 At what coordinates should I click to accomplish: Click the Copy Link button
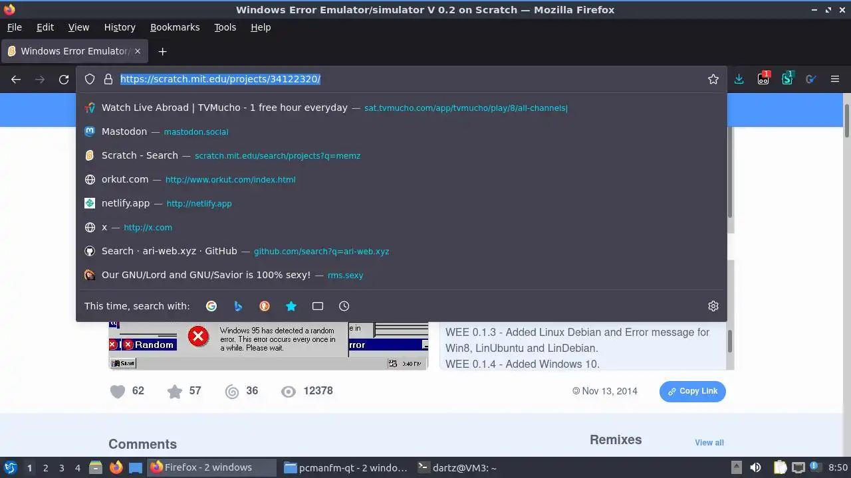[692, 392]
